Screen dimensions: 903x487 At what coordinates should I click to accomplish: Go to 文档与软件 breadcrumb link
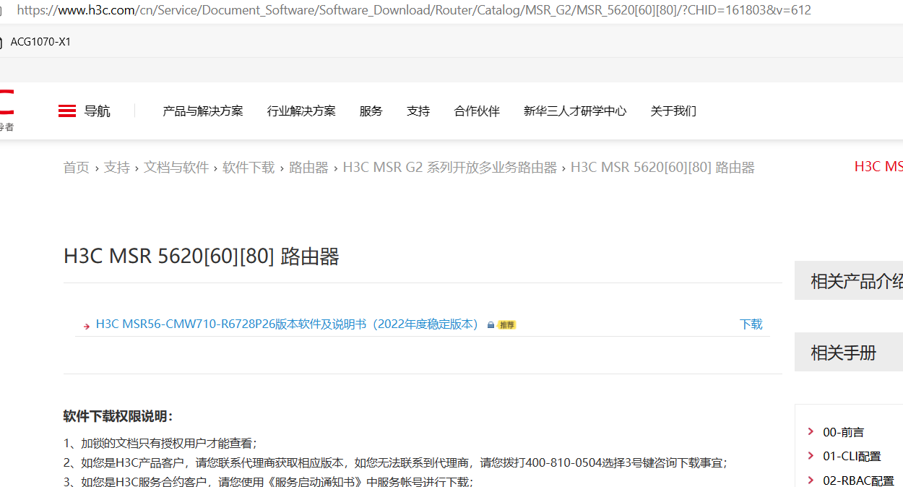(176, 168)
